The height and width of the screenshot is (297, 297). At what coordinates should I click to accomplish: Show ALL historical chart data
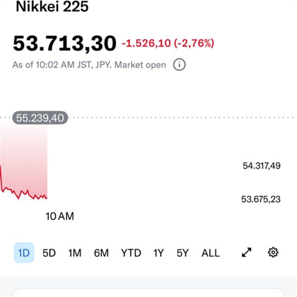point(210,253)
